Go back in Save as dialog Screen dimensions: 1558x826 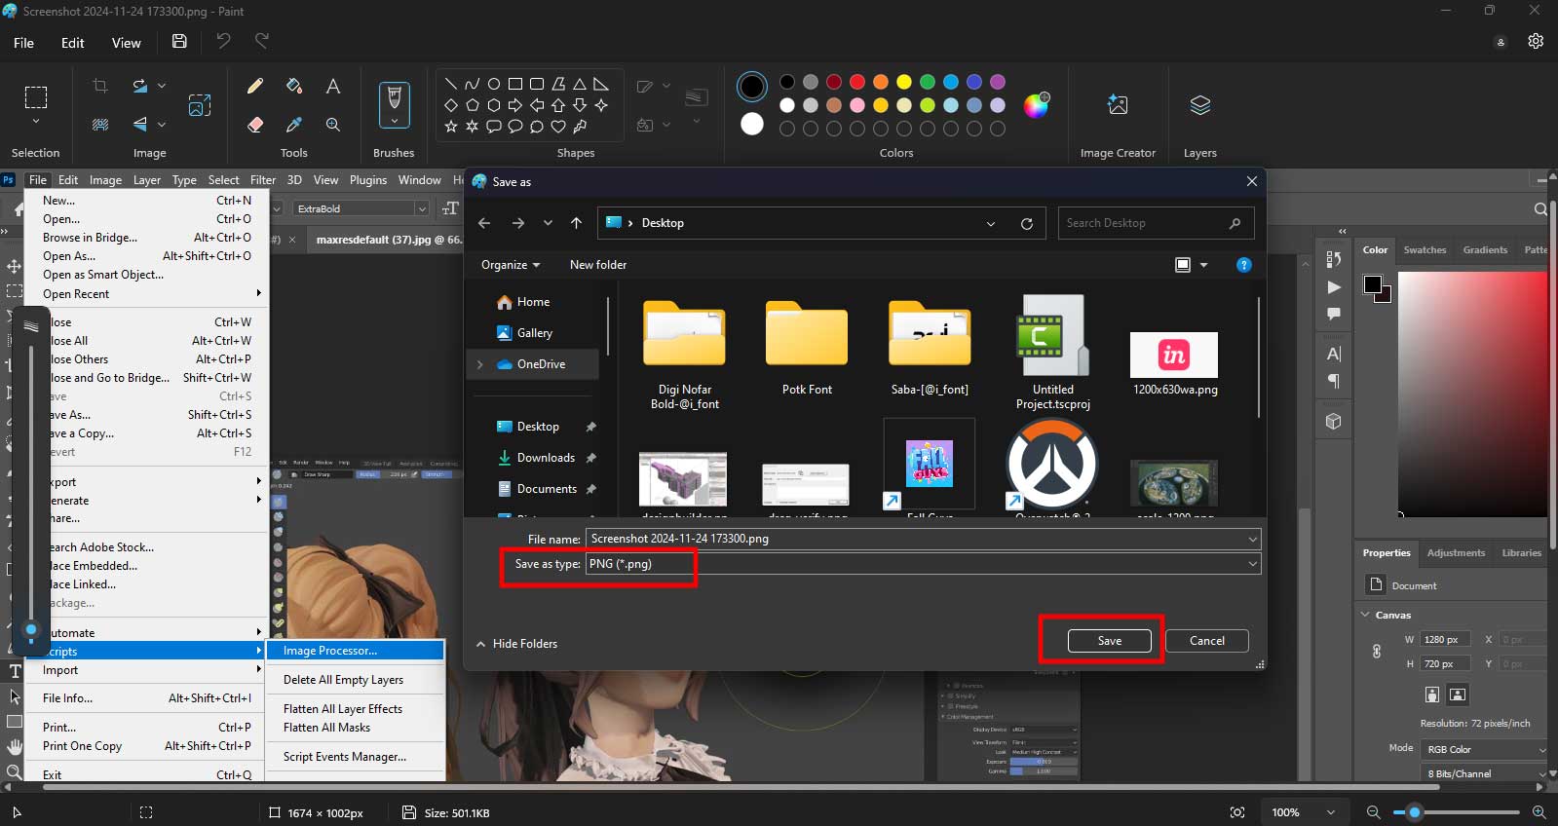(484, 223)
